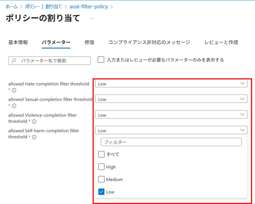
Task: Select the パラメーター tab
Action: click(56, 42)
